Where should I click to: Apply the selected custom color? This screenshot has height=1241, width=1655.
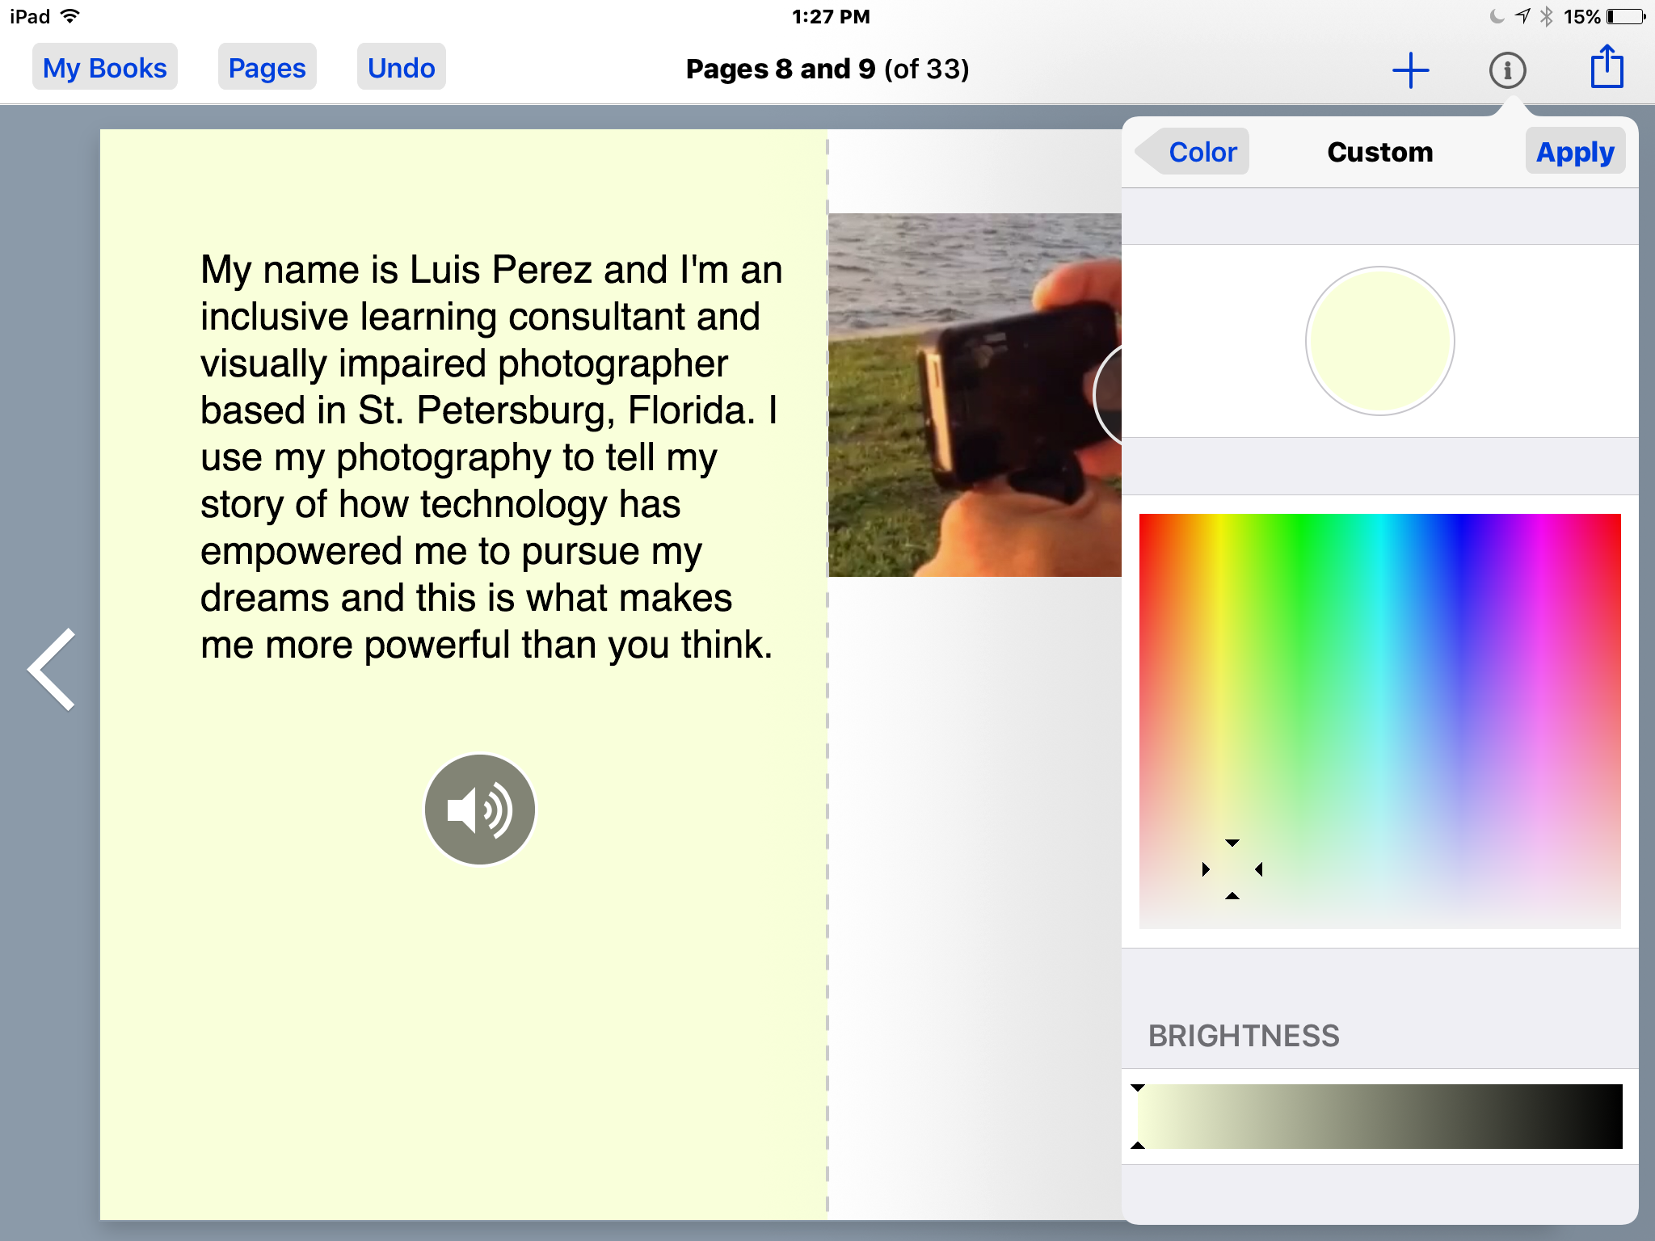coord(1574,151)
